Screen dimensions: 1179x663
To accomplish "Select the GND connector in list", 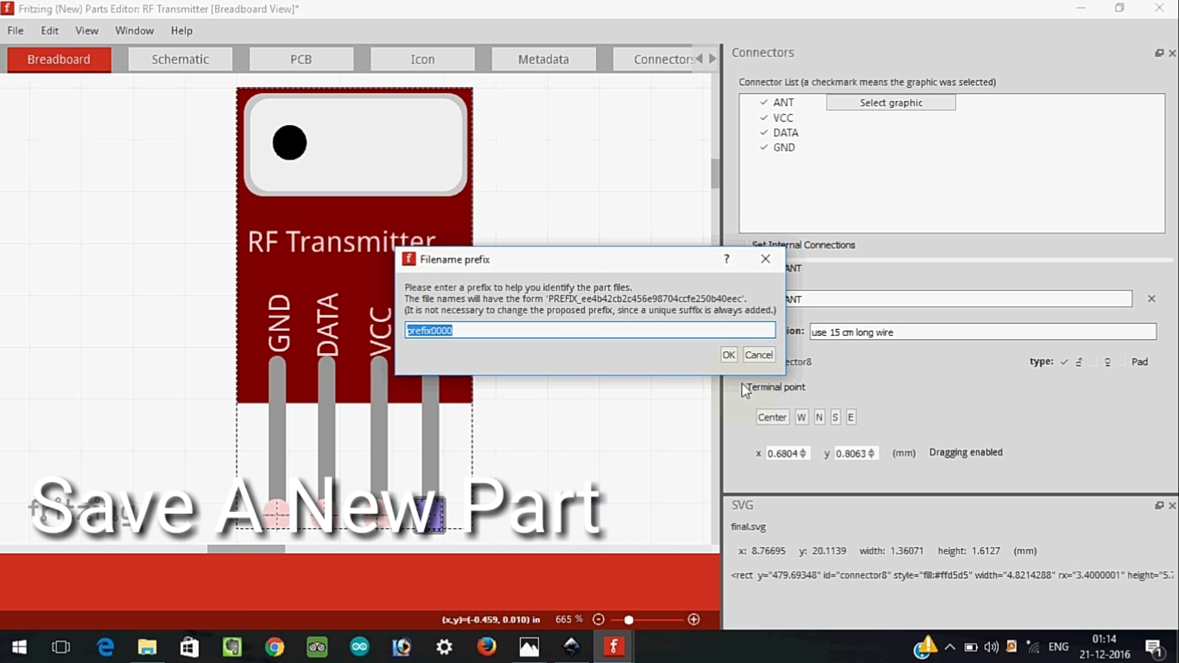I will coord(784,147).
